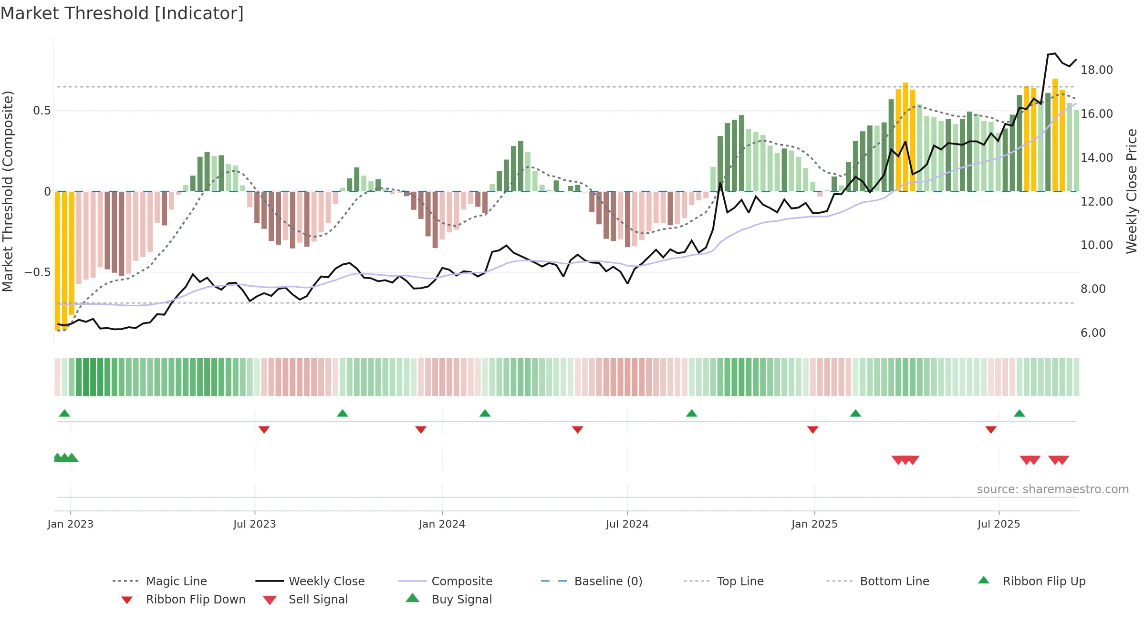Click the 16.00 price tick on the right axis
The image size is (1145, 644).
pyautogui.click(x=1097, y=114)
